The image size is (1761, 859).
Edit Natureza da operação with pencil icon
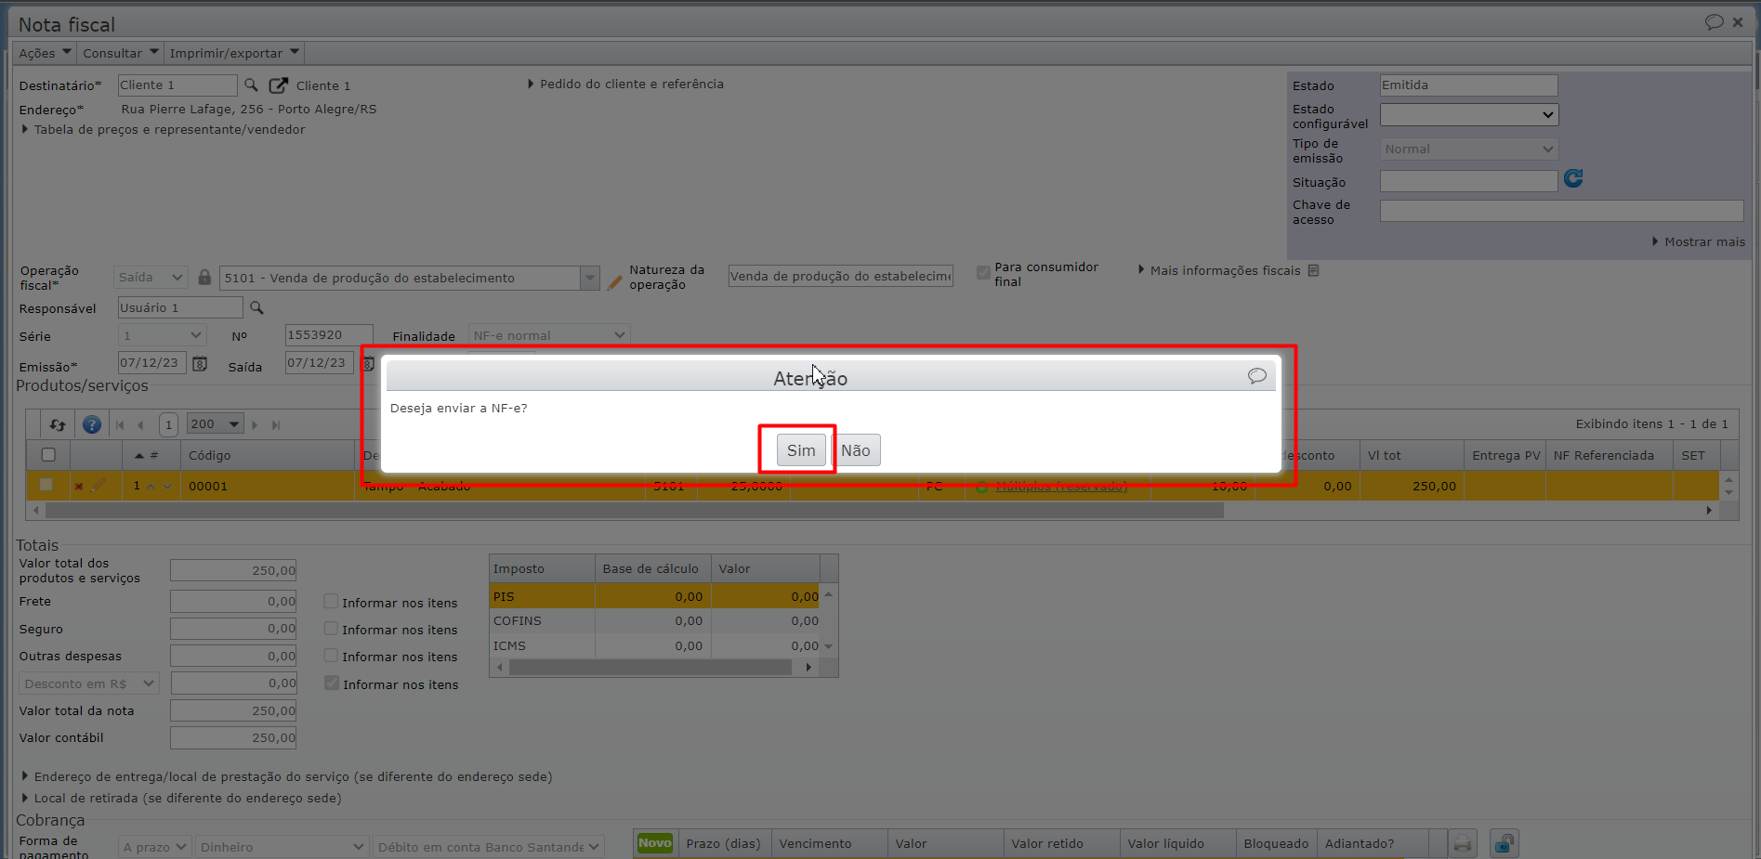[614, 282]
